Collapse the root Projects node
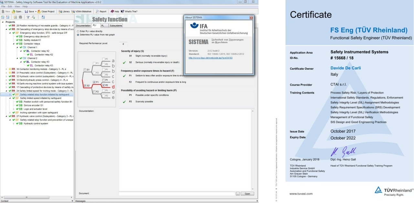The width and height of the screenshot is (414, 203). point(3,22)
